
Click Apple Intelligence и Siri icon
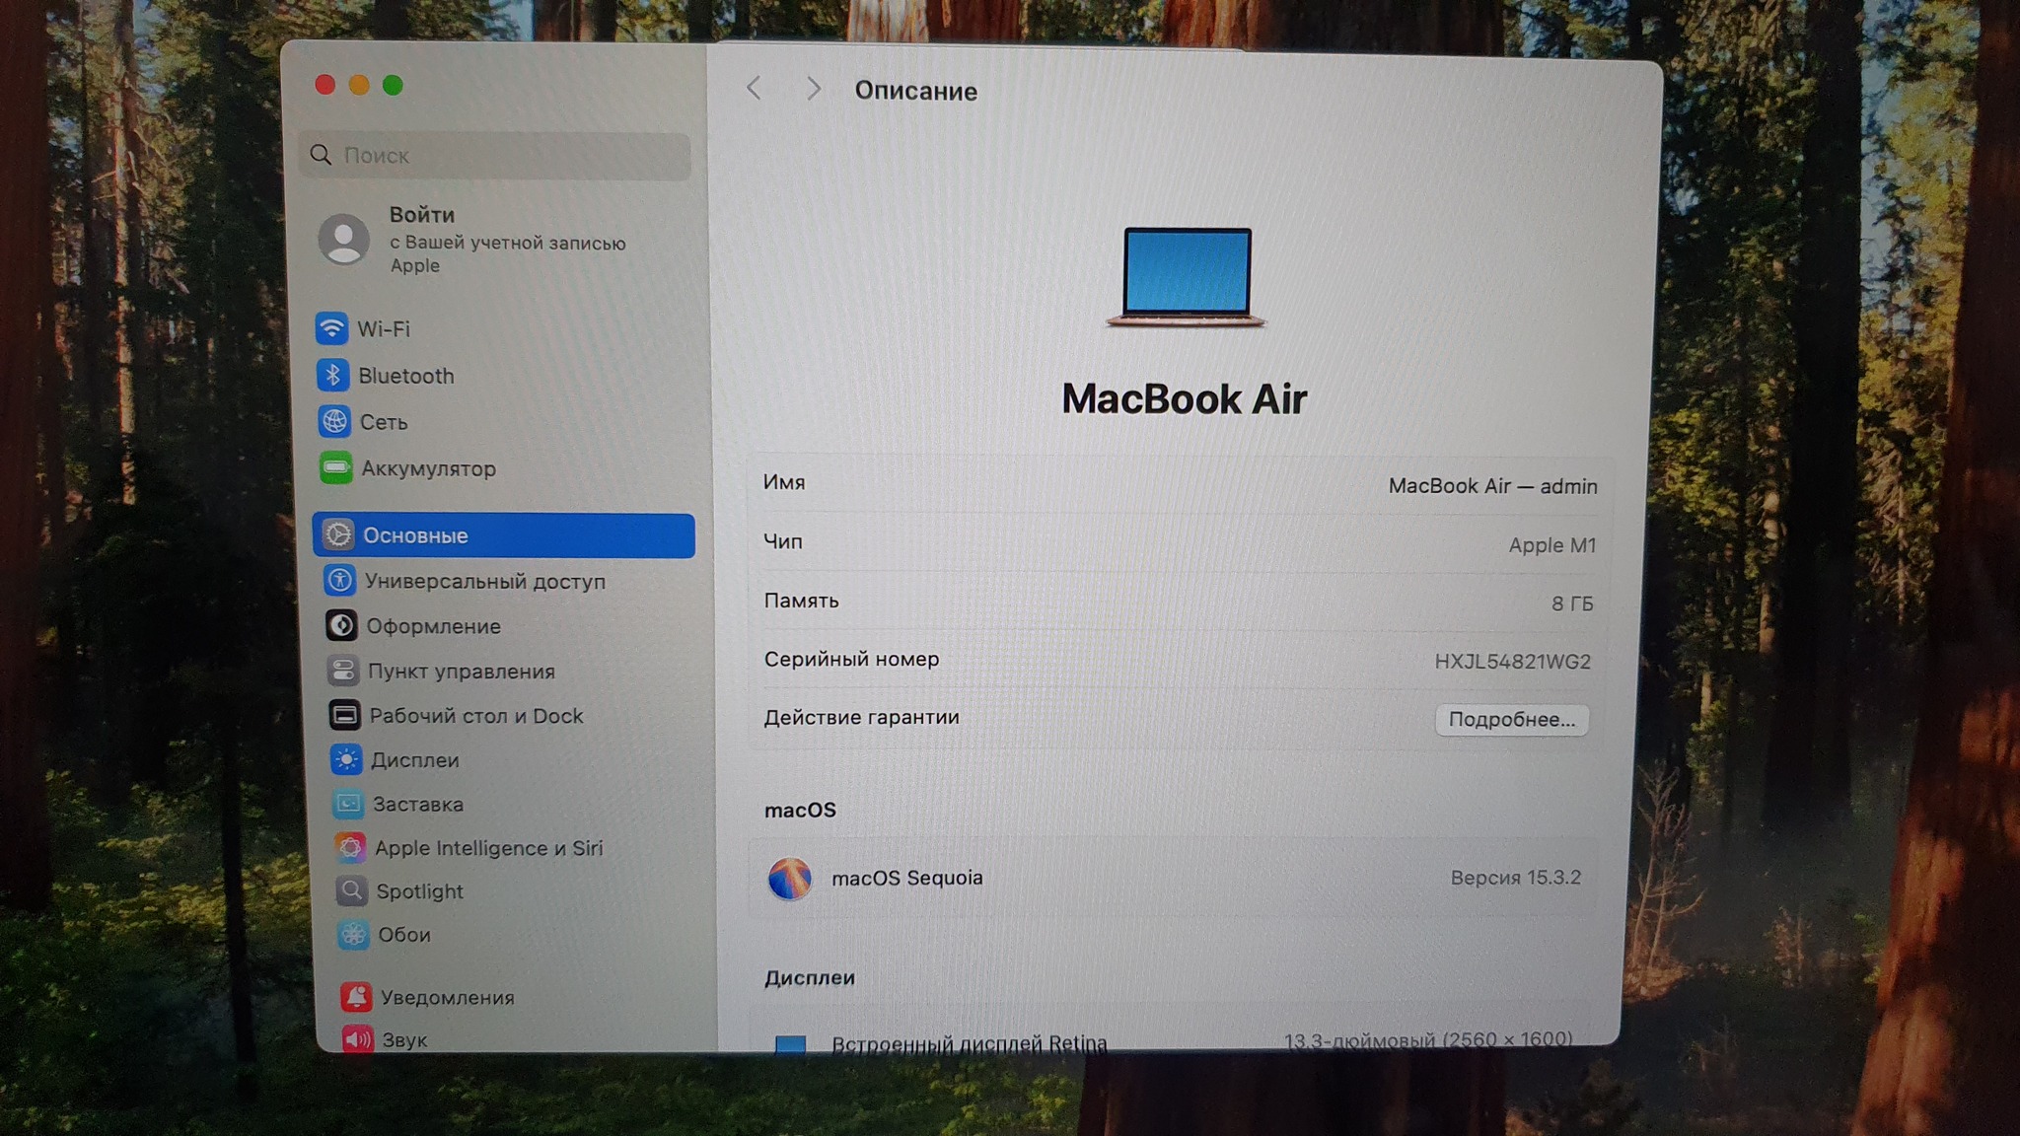pyautogui.click(x=349, y=848)
